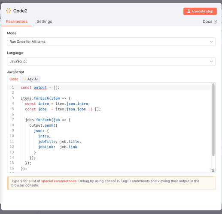Click line number 16 in the gutter
The image size is (222, 214).
12,168
